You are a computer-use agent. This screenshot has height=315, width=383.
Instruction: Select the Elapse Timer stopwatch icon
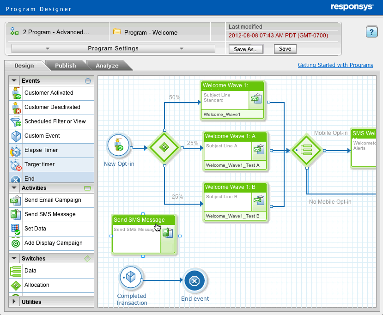point(16,151)
